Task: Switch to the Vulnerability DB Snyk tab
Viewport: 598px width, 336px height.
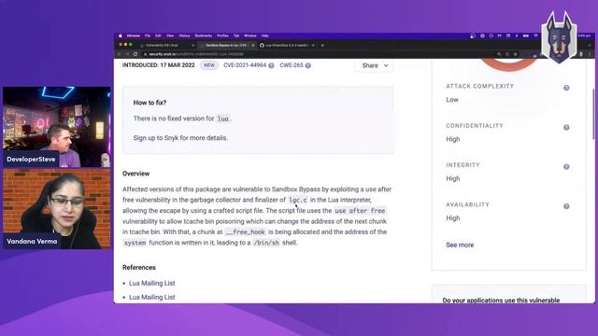Action: (x=167, y=46)
